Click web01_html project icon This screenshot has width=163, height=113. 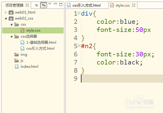click(x=11, y=12)
